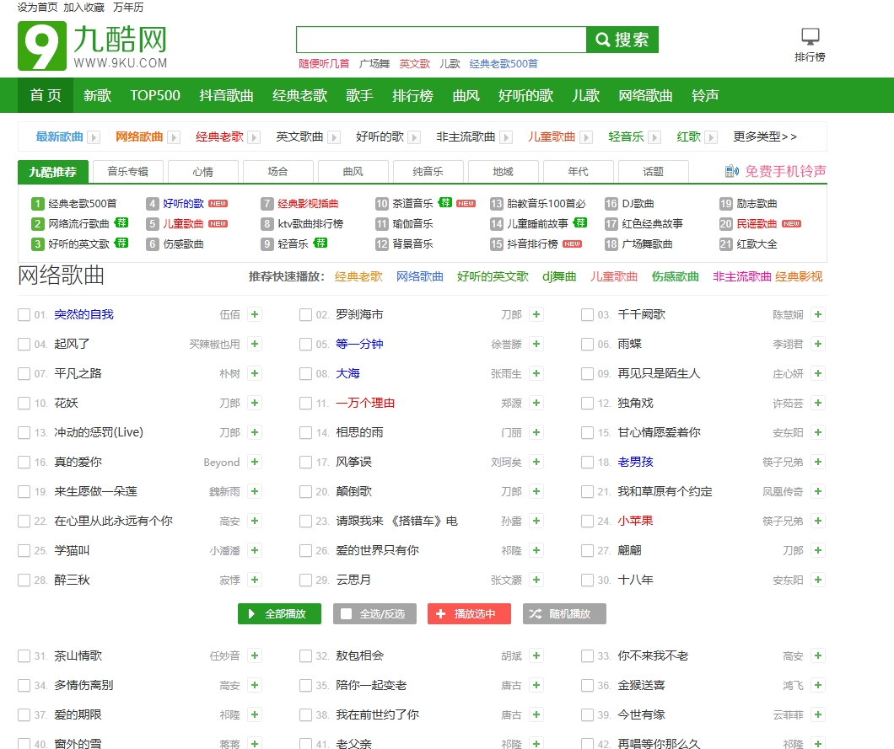Switch to the 曲风 tab
This screenshot has width=894, height=749.
click(x=353, y=171)
